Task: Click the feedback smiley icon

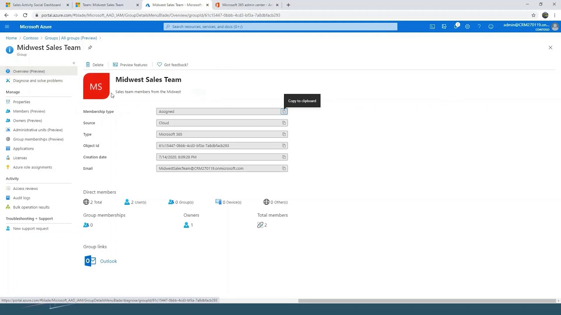Action: (x=491, y=27)
